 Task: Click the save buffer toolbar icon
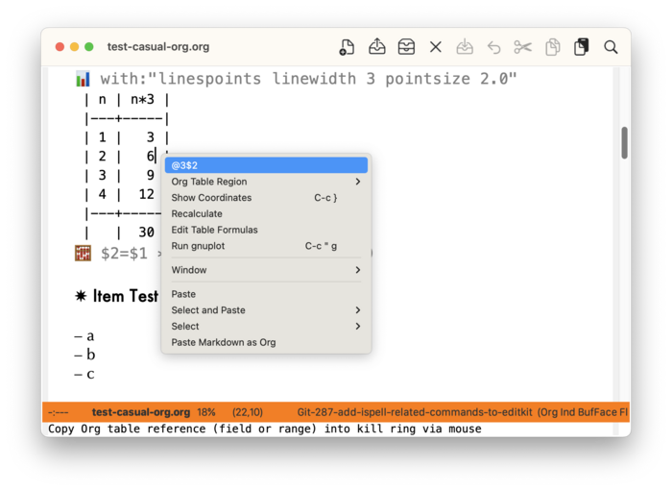click(x=465, y=47)
